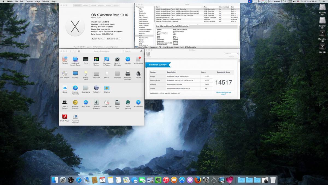The width and height of the screenshot is (328, 185).
Task: Open Notifications preferences pane
Action: tap(138, 60)
